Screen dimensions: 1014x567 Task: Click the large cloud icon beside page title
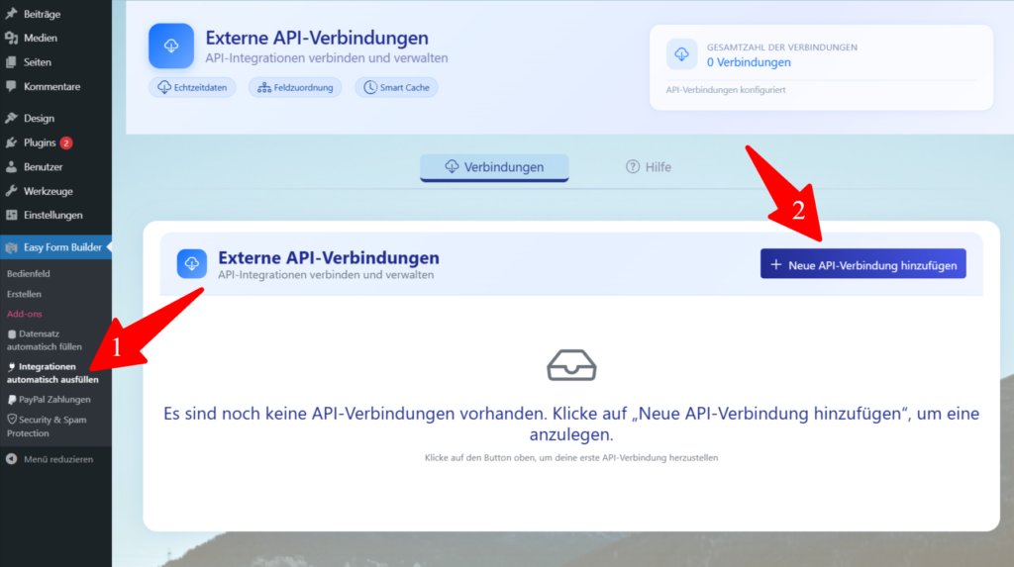(x=170, y=46)
